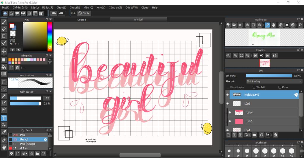304x158 pixels.
Task: Toggle visibility of layer Lớp4
Action: pos(230,113)
